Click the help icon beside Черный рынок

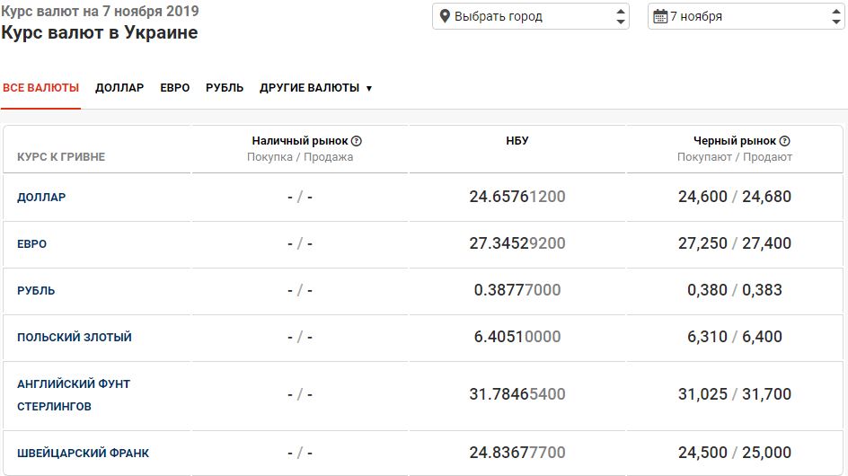click(784, 141)
